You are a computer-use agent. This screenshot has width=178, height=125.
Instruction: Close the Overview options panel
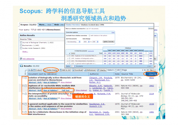[113, 33]
